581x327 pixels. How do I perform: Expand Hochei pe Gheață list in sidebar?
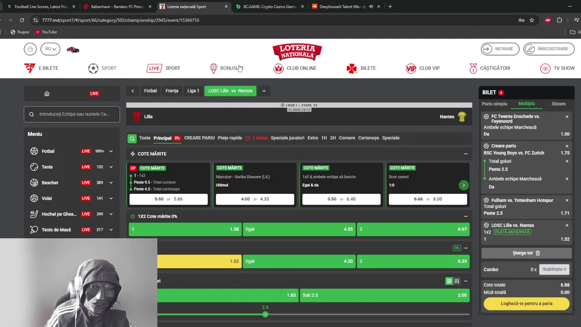click(111, 214)
